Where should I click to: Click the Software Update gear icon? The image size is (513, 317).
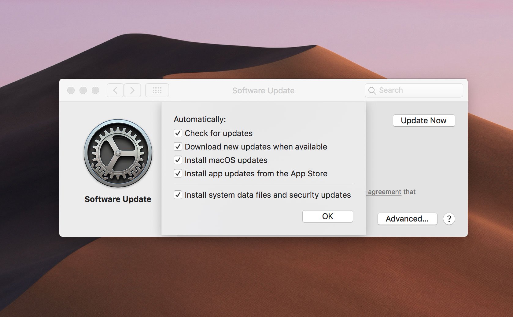click(118, 153)
